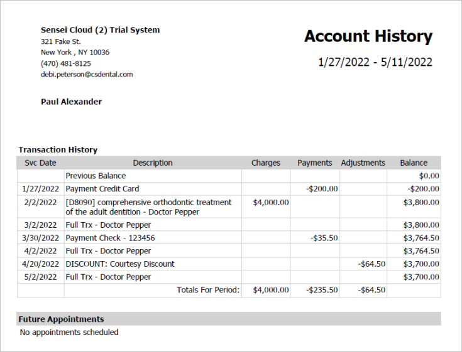Select the phone number (470) 481-8125

click(66, 63)
